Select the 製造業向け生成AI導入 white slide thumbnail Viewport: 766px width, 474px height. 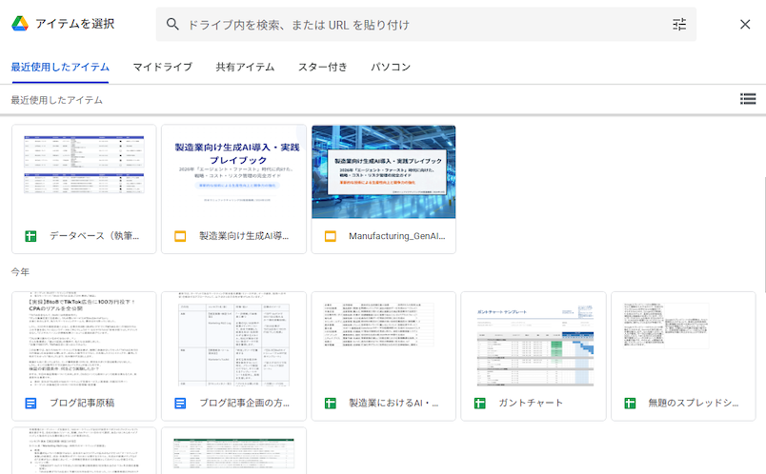(x=234, y=172)
